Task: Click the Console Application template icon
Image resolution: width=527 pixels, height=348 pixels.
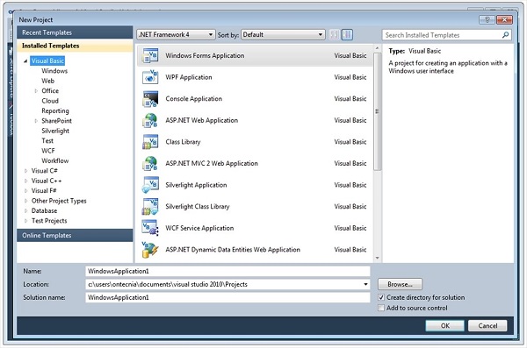Action: (x=150, y=99)
